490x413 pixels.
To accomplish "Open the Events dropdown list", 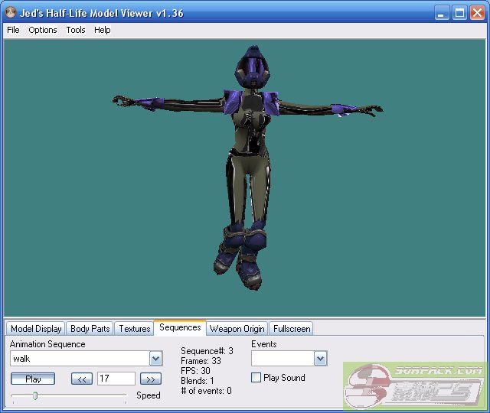I will tap(320, 359).
